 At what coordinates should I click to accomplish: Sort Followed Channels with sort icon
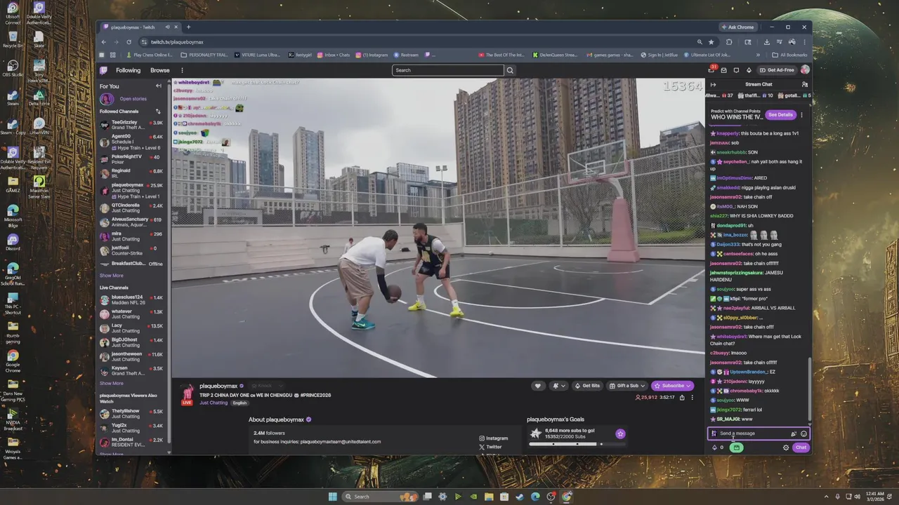(x=158, y=112)
